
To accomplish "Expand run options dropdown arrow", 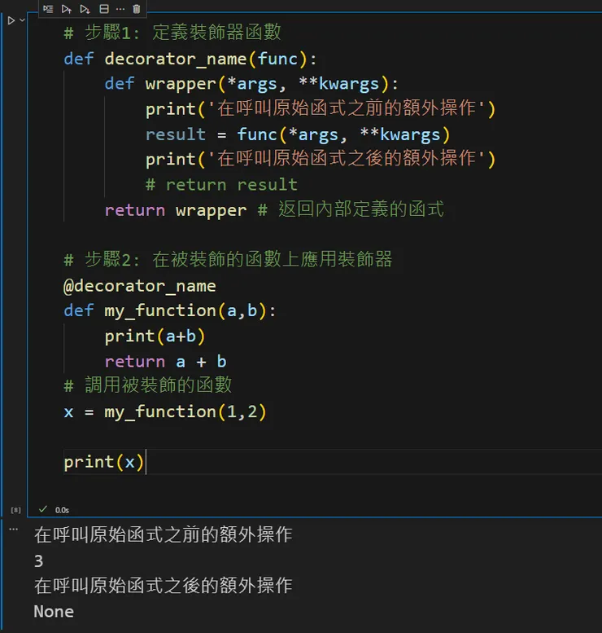I will tap(22, 20).
